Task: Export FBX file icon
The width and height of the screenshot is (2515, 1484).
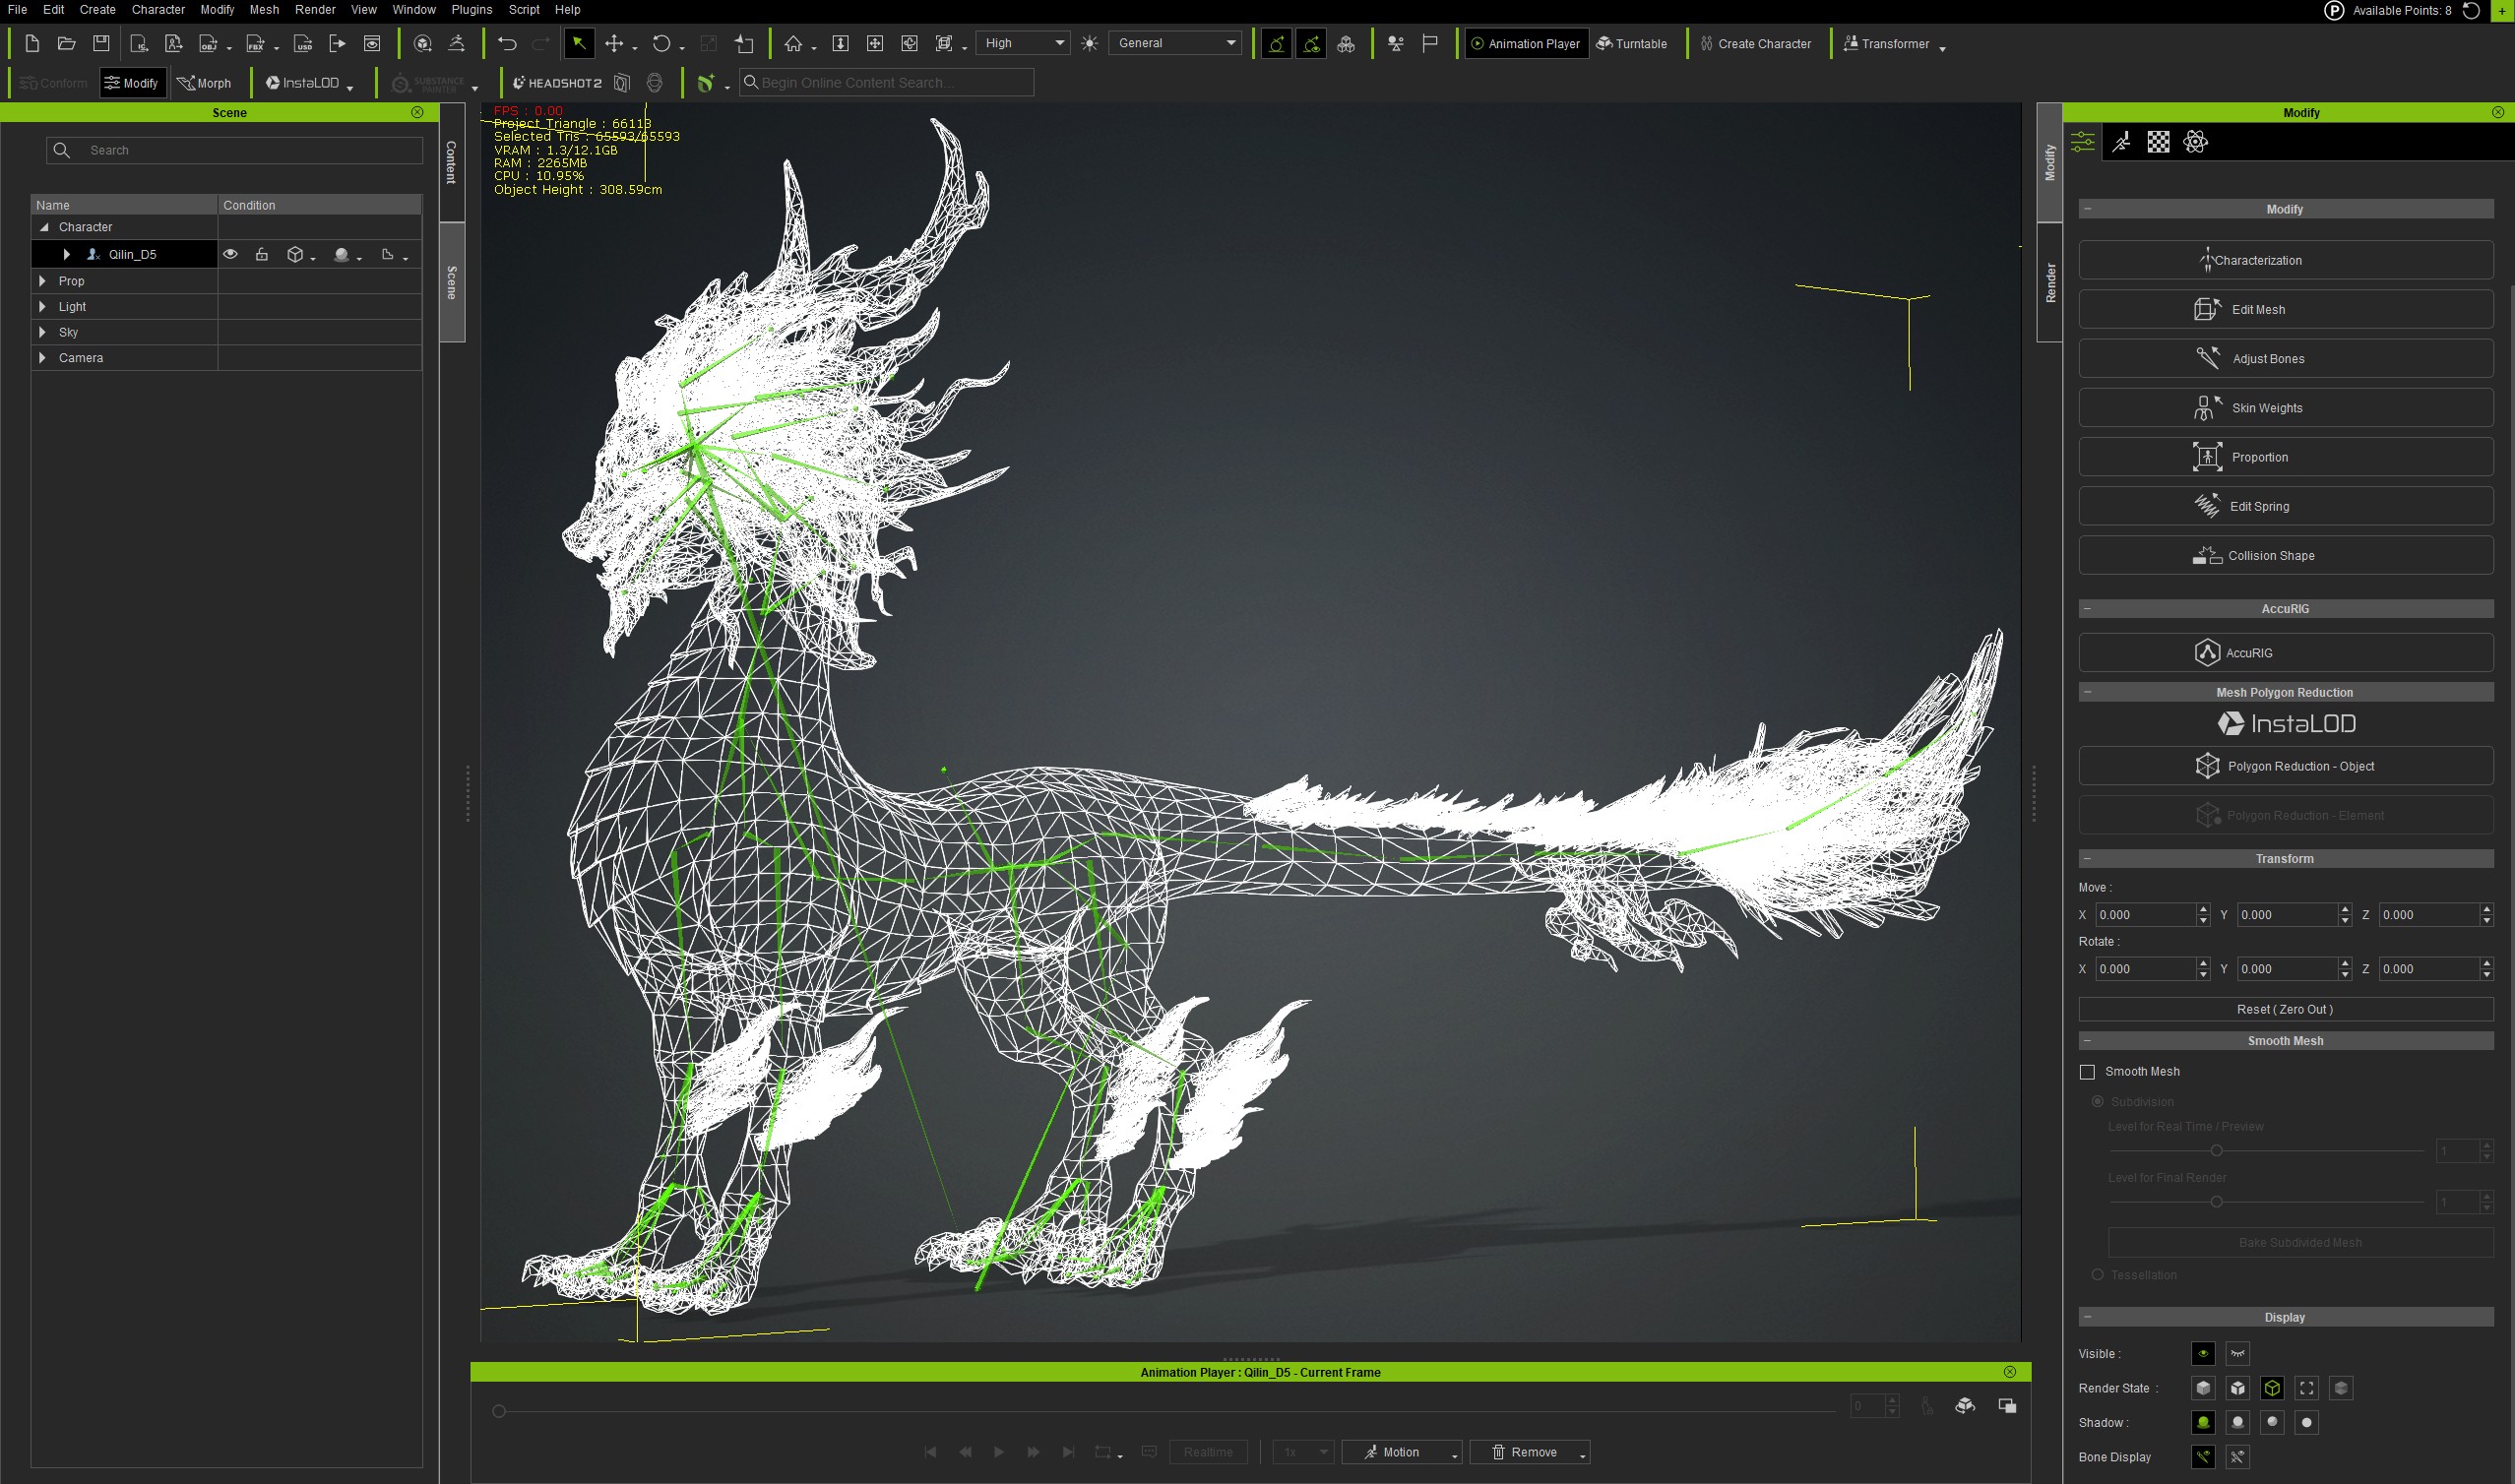Action: tap(256, 43)
